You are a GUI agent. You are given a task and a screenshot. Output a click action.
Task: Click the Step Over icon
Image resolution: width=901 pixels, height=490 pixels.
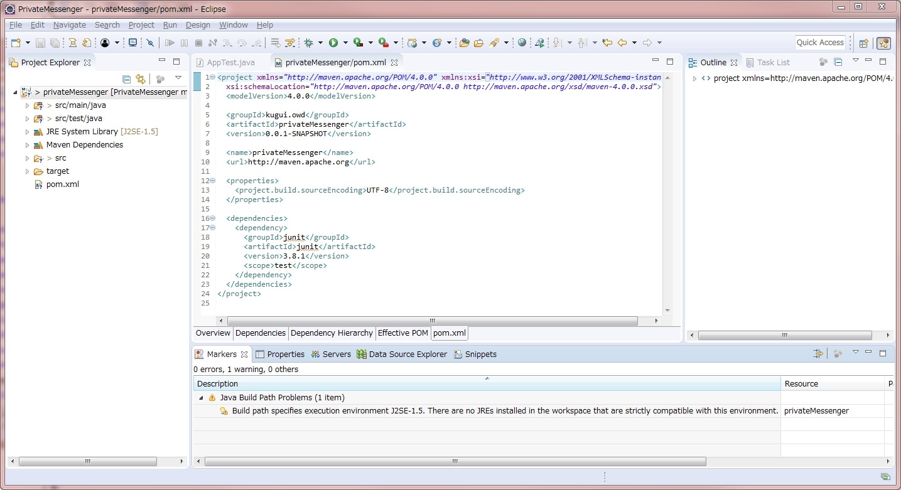[x=242, y=43]
